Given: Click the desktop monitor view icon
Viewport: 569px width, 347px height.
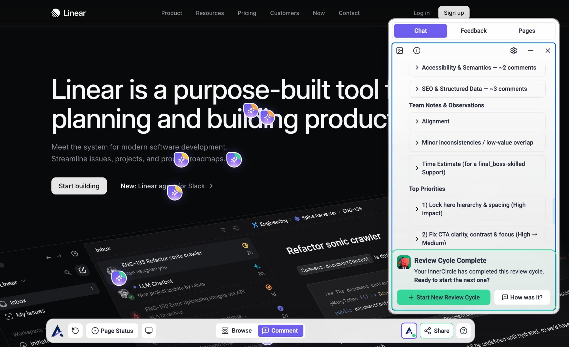Looking at the screenshot, I should coord(149,331).
